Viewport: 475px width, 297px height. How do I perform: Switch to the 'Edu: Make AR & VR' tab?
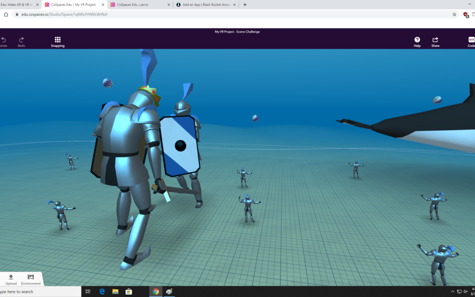(x=20, y=4)
